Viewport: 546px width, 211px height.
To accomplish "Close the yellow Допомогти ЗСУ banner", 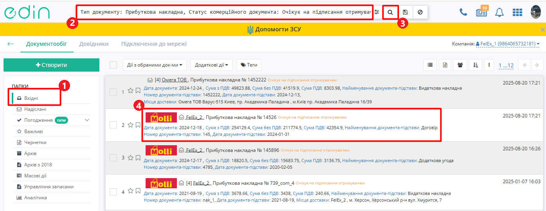I will (x=542, y=29).
